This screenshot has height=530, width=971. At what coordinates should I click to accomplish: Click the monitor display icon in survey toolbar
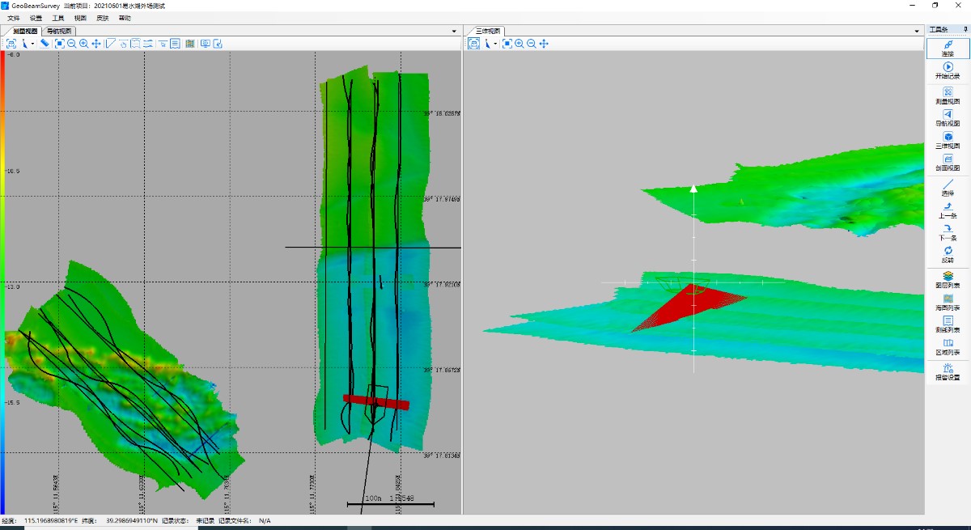[205, 44]
